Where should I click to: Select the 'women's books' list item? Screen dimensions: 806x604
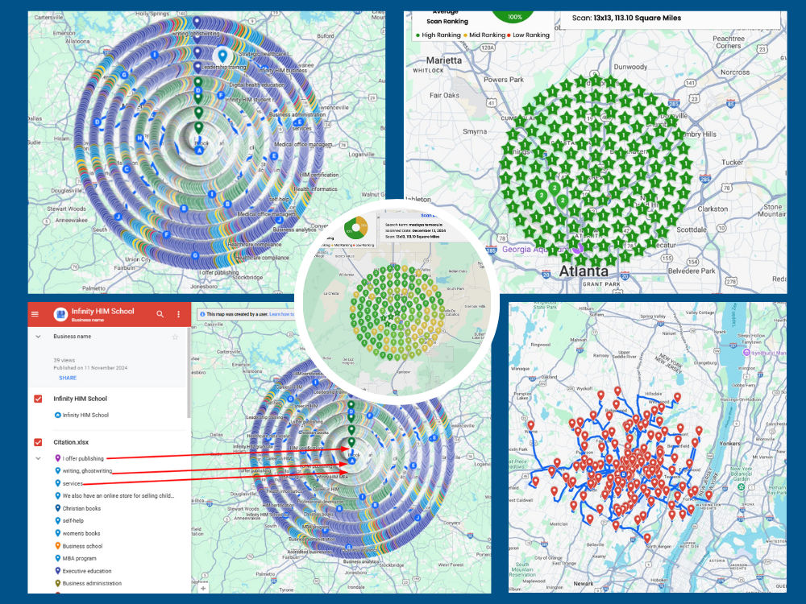point(81,533)
